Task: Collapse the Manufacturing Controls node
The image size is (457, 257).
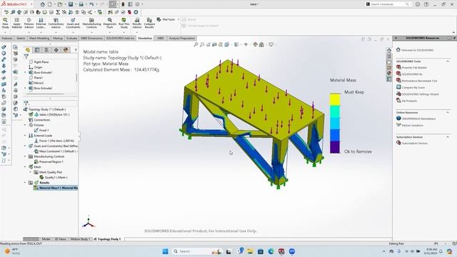Action: click(x=25, y=156)
